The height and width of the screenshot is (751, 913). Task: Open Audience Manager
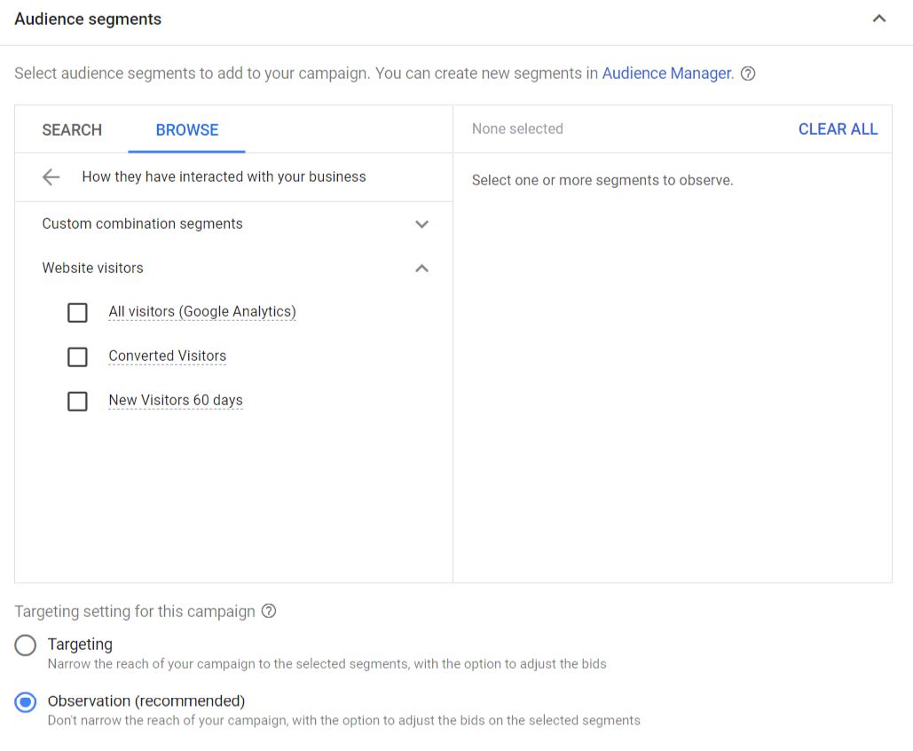pos(666,74)
